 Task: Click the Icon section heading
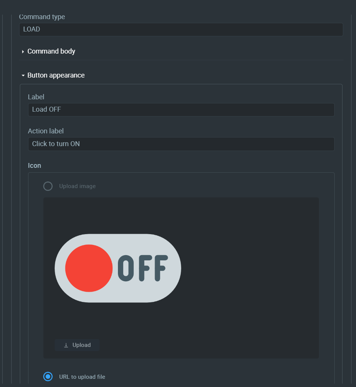point(34,165)
